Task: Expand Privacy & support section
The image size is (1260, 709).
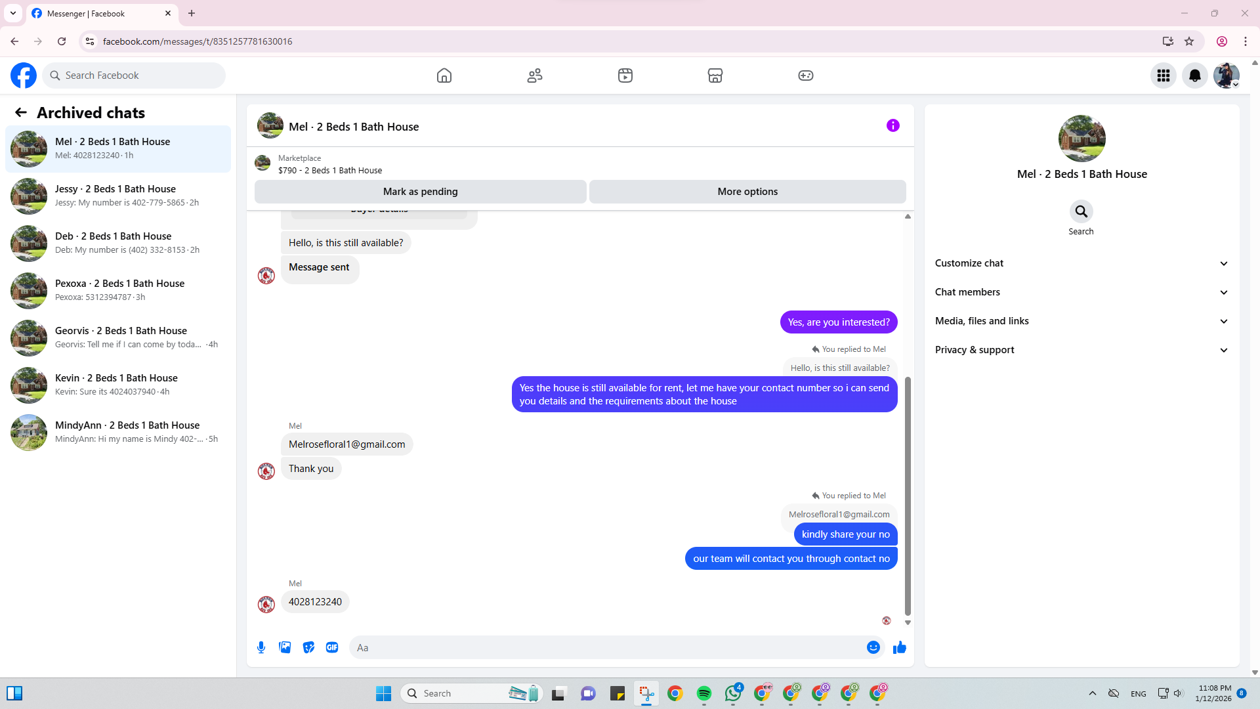Action: (x=1081, y=350)
